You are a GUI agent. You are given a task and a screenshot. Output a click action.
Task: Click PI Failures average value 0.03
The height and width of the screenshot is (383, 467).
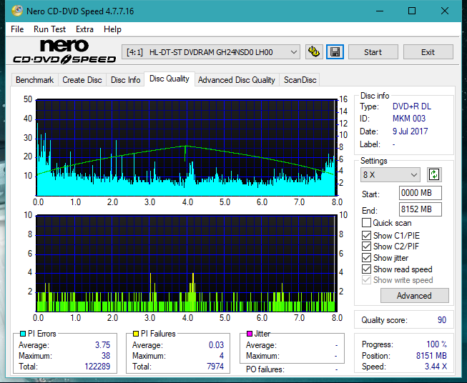coord(216,345)
